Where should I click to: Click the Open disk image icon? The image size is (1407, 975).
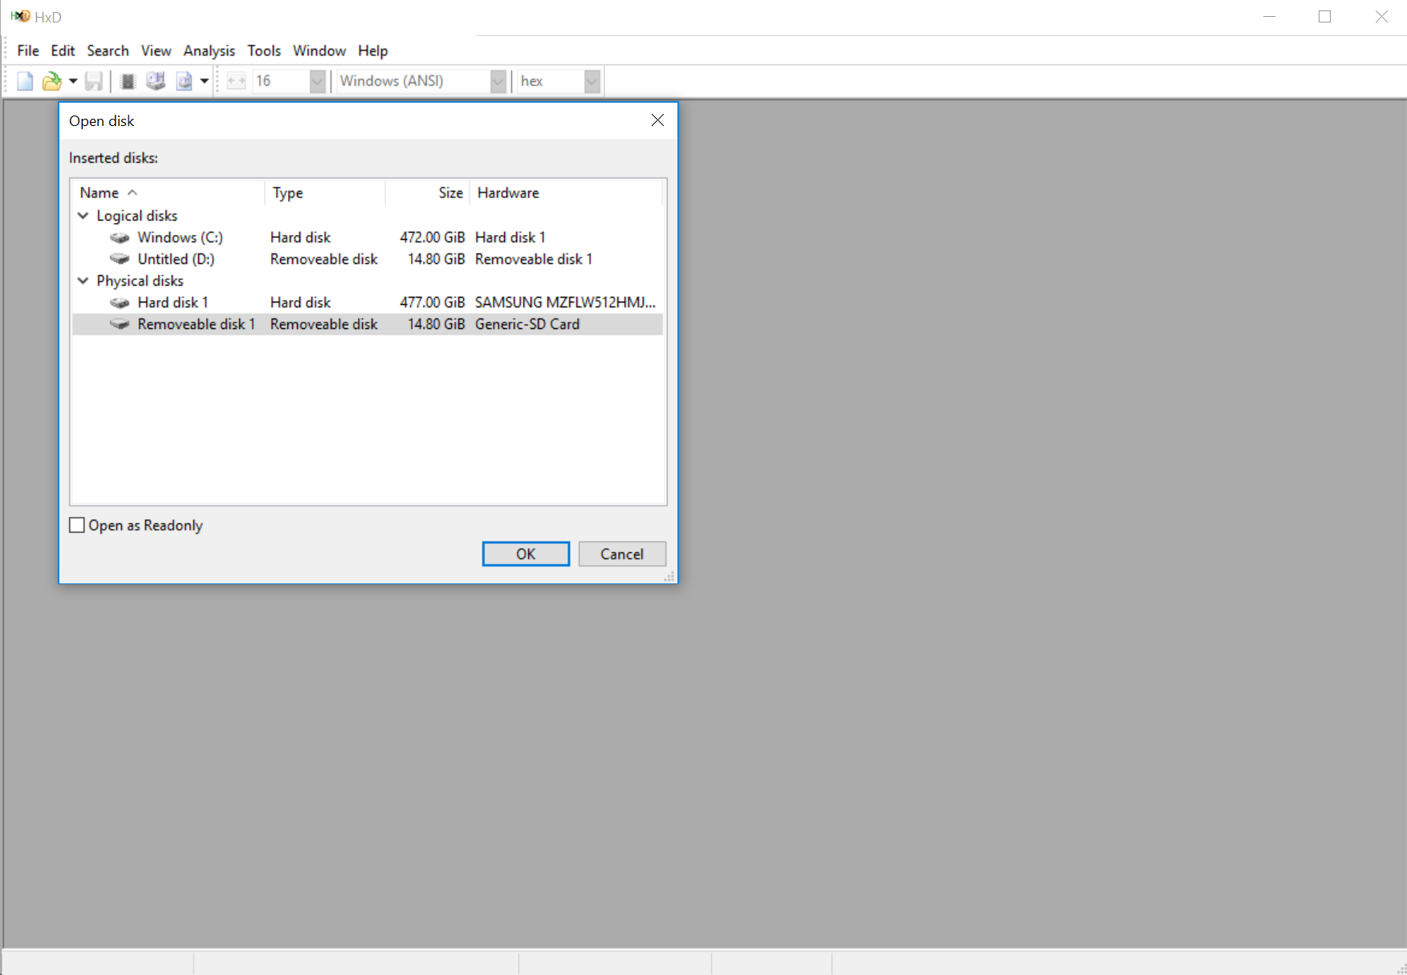point(184,81)
